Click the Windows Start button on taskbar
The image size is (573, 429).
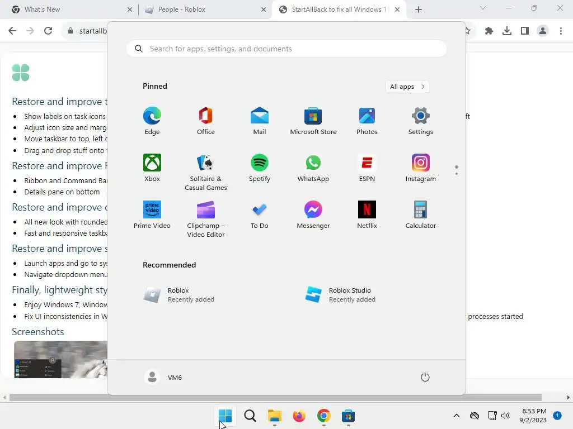[225, 416]
